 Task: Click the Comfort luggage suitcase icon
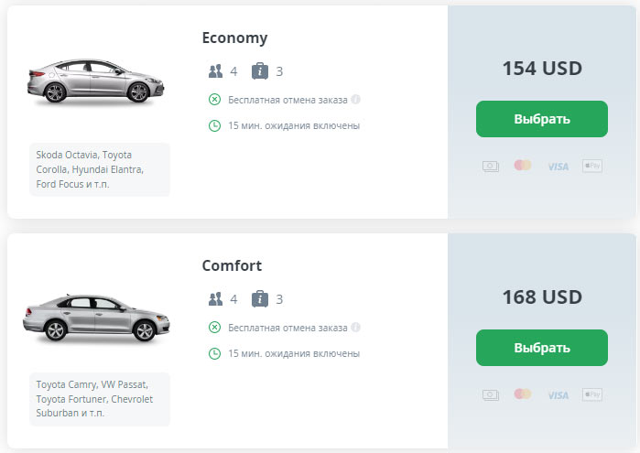(x=260, y=298)
